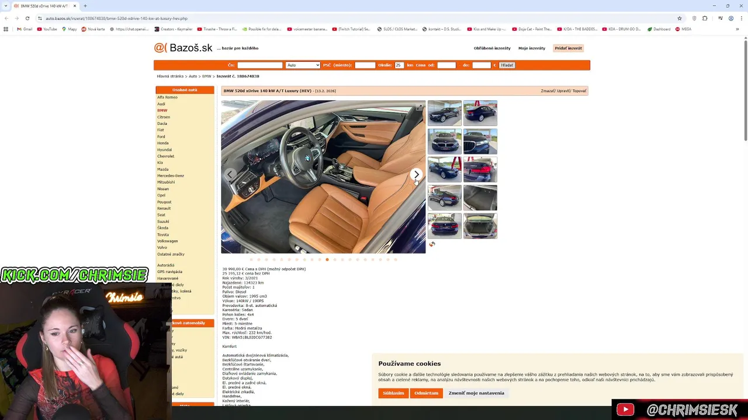Image resolution: width=748 pixels, height=420 pixels.
Task: Click the browser address bar URL
Action: pos(117,18)
